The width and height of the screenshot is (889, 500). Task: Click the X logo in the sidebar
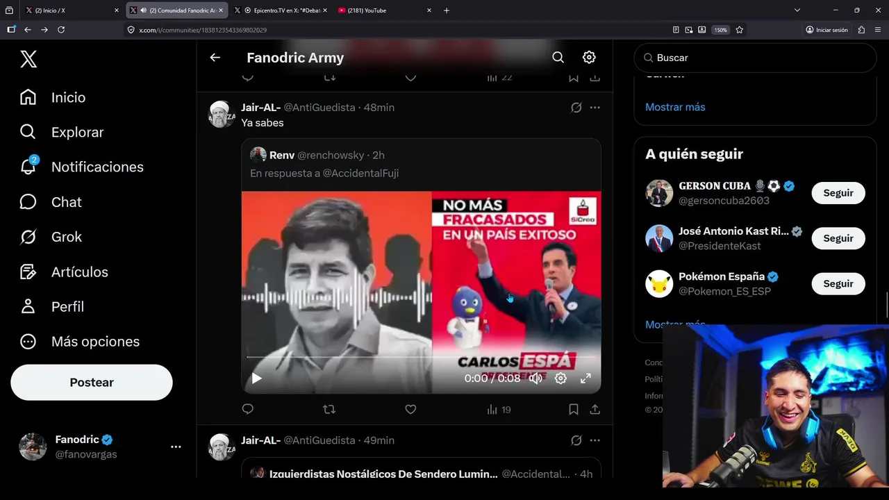point(28,59)
